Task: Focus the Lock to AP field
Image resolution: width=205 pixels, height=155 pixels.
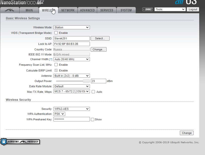Action: click(72, 44)
